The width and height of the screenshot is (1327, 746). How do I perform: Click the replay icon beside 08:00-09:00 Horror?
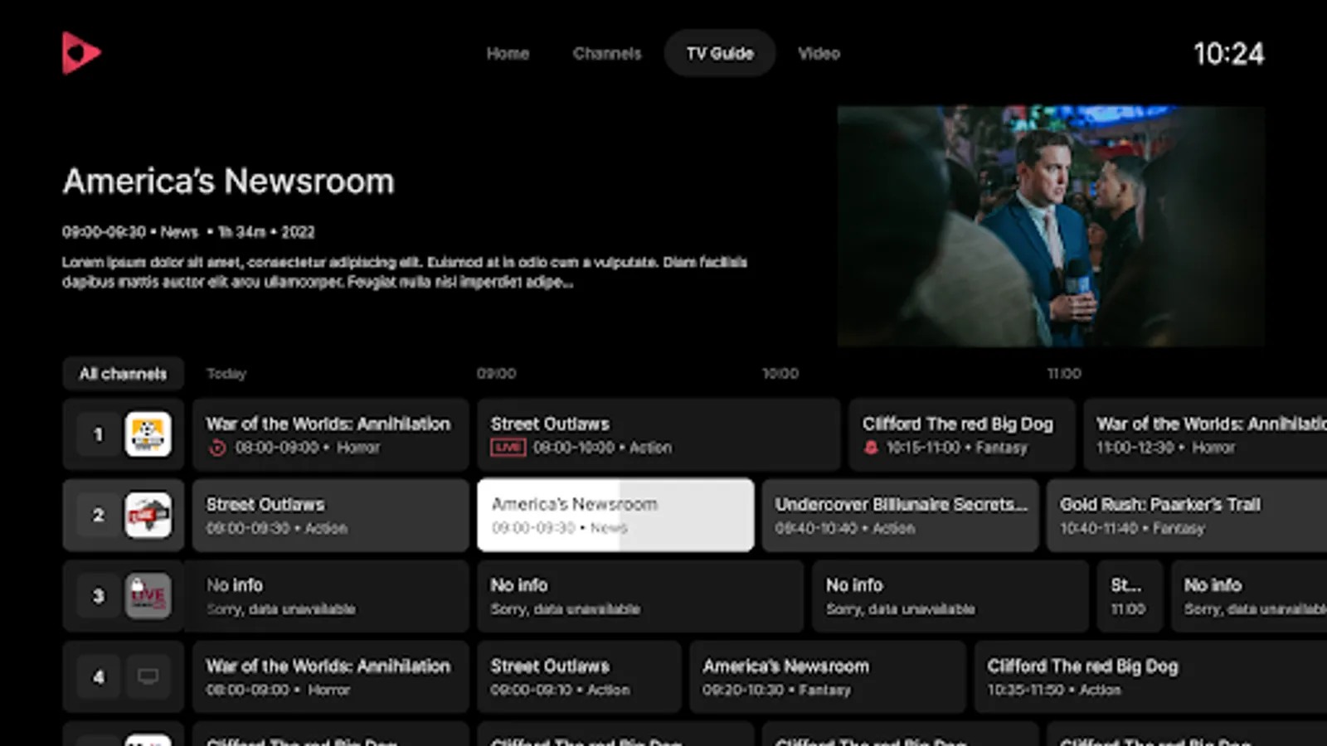click(x=217, y=448)
